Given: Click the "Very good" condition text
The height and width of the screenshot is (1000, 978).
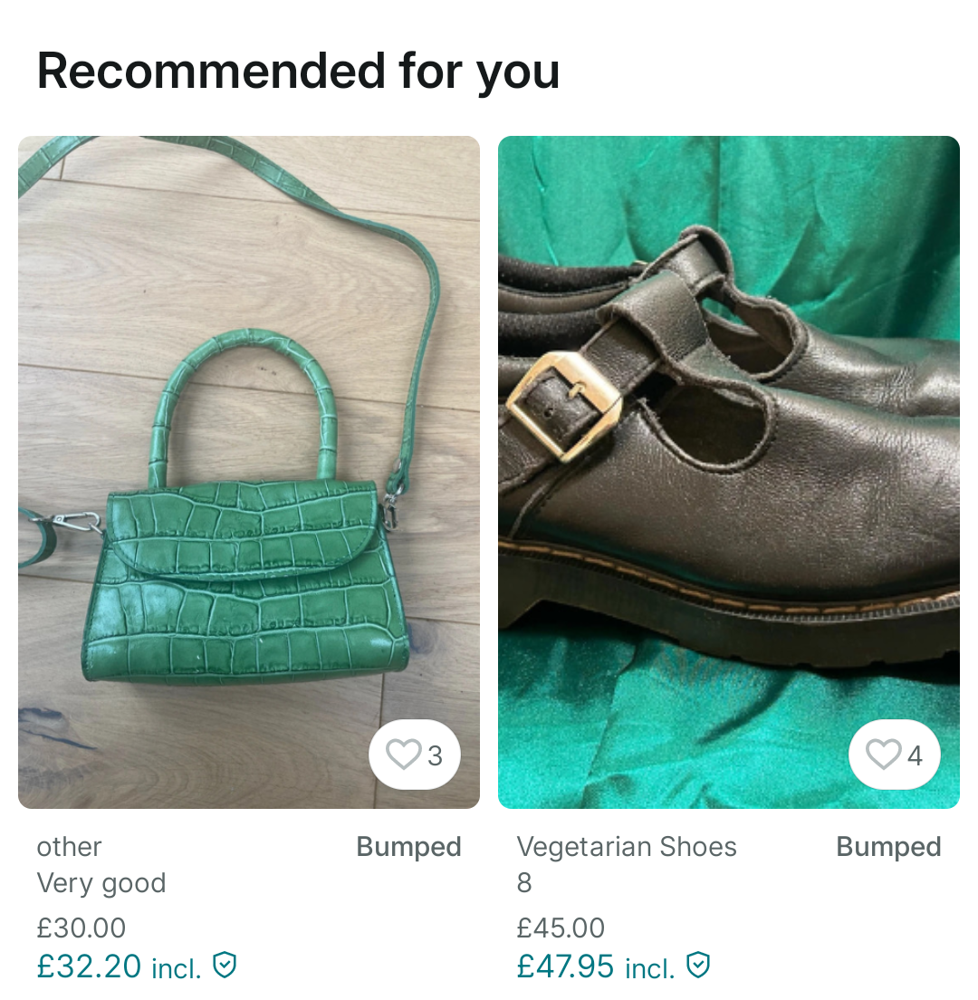Looking at the screenshot, I should (101, 883).
